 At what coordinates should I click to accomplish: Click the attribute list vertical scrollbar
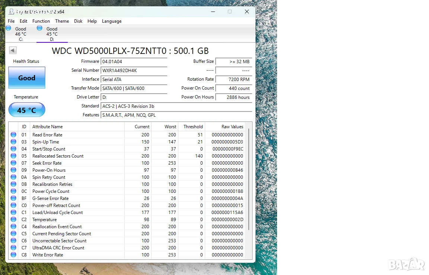[249, 179]
